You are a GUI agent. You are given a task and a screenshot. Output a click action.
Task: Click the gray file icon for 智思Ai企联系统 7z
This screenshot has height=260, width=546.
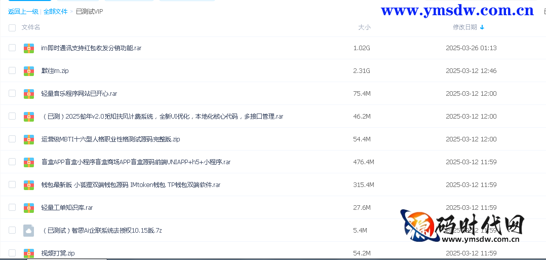tap(29, 231)
